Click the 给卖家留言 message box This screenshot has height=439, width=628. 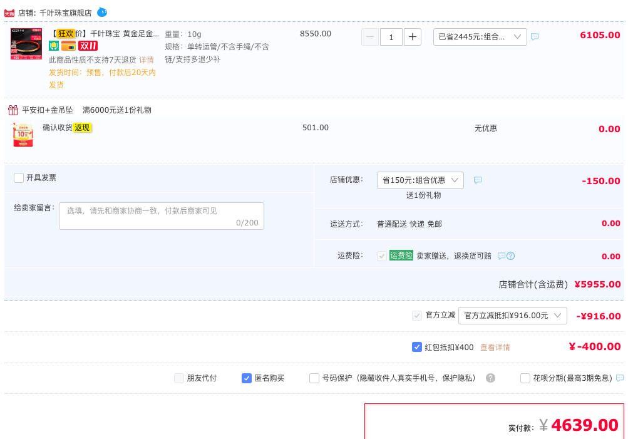[162, 216]
